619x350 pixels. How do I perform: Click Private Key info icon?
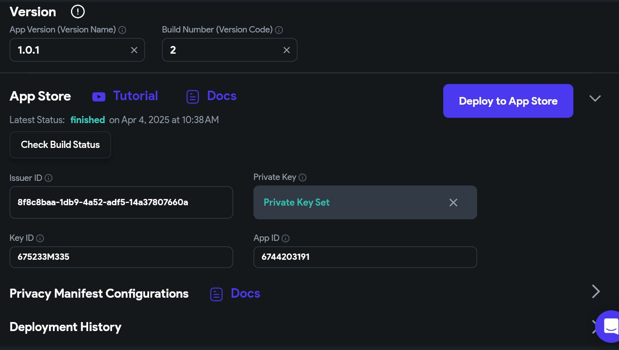coord(303,178)
